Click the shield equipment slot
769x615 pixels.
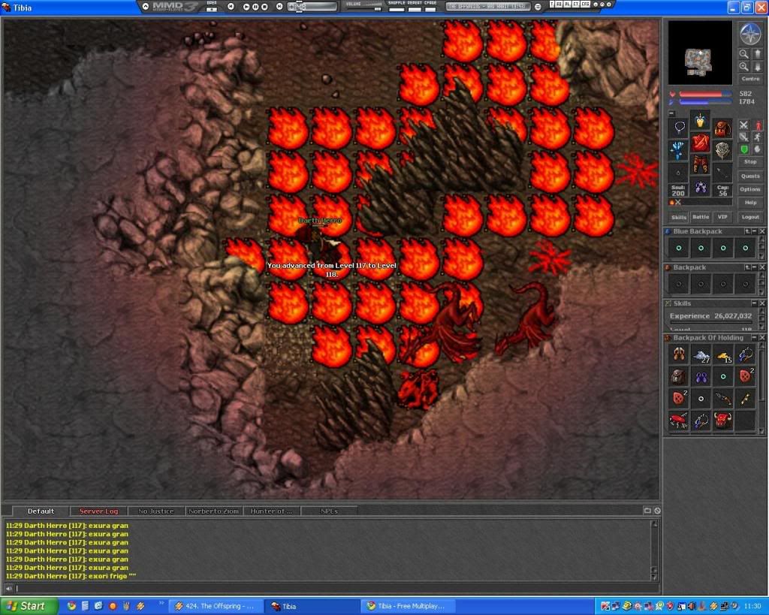pyautogui.click(x=722, y=149)
